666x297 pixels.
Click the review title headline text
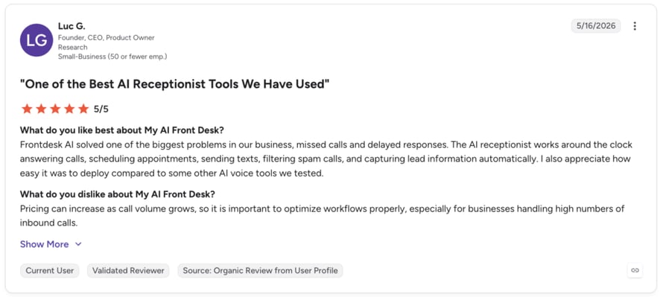[x=174, y=84]
